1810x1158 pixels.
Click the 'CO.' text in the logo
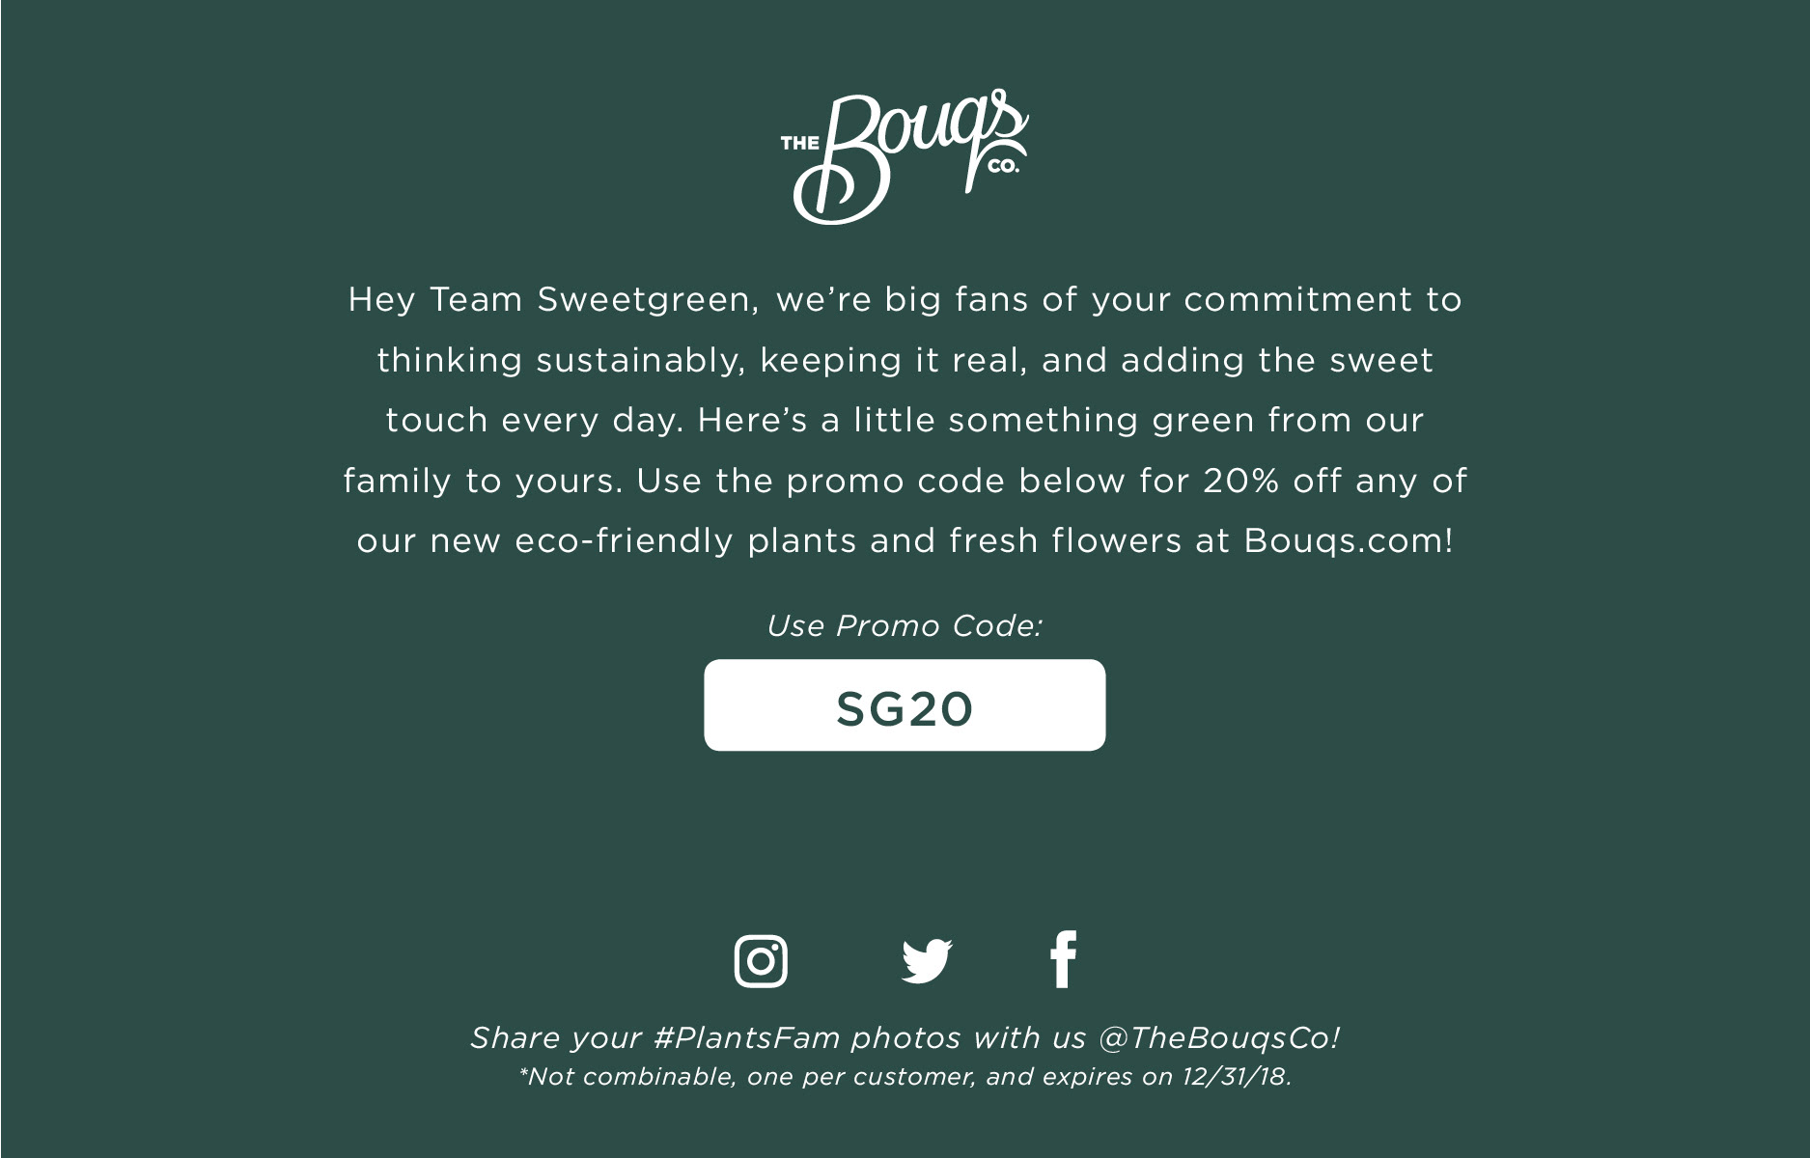(1004, 166)
